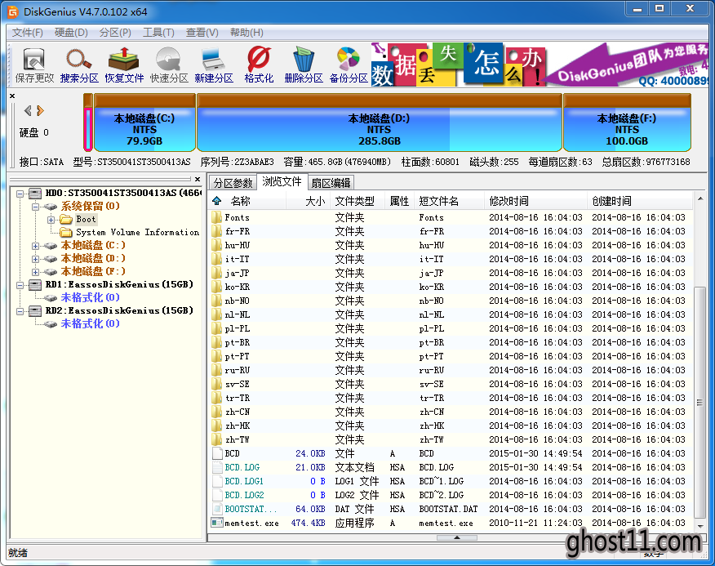Collapse the RD1 EassosDiskGenius node

20,285
